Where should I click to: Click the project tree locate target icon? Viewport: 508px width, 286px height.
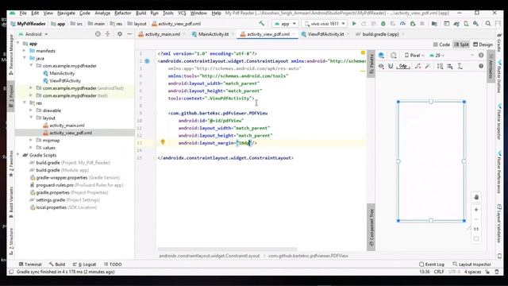tap(98, 34)
